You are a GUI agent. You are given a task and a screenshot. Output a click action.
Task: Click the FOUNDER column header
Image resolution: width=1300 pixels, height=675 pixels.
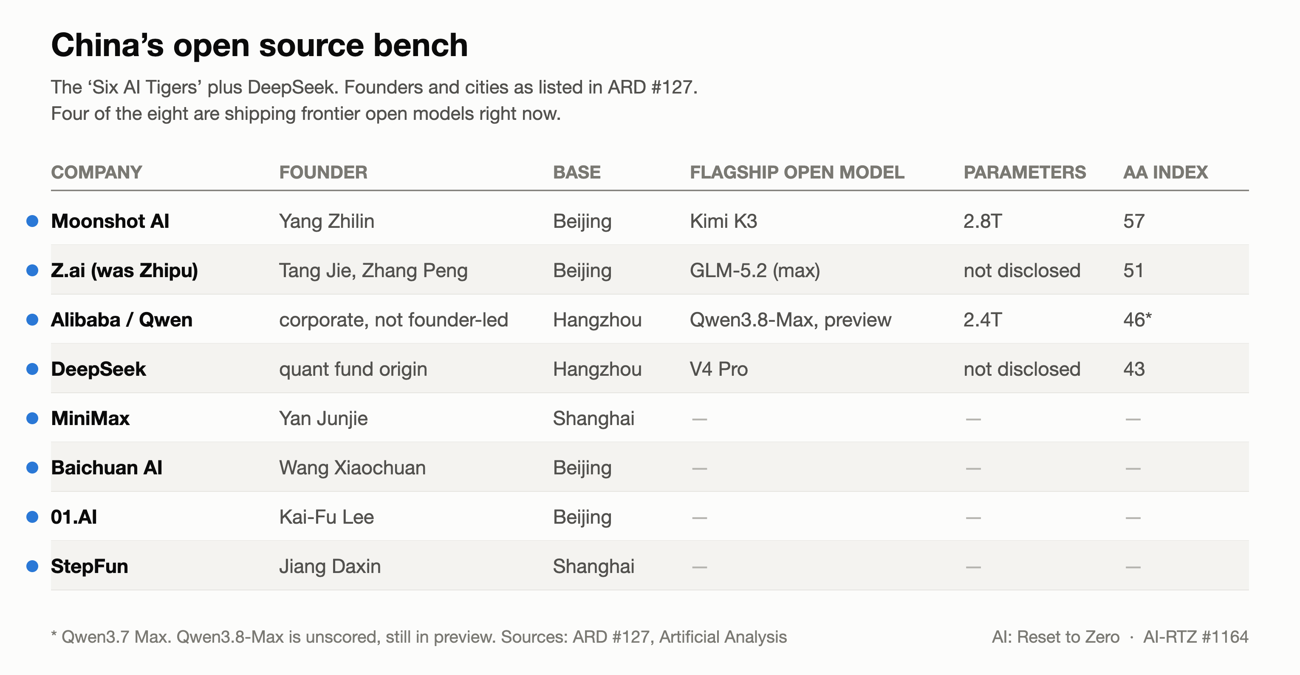(x=323, y=172)
